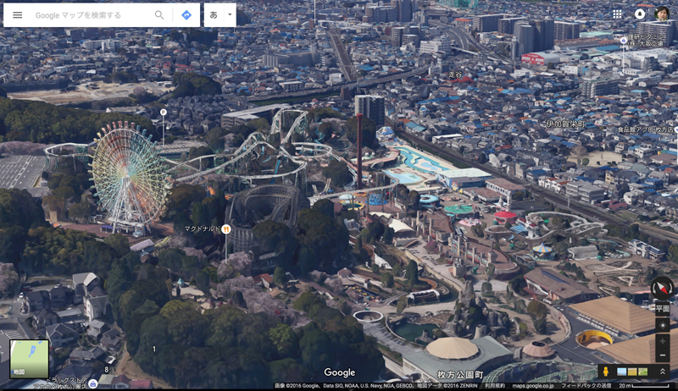678x391 pixels.
Task: Open the hamburger main menu
Action: [x=17, y=15]
